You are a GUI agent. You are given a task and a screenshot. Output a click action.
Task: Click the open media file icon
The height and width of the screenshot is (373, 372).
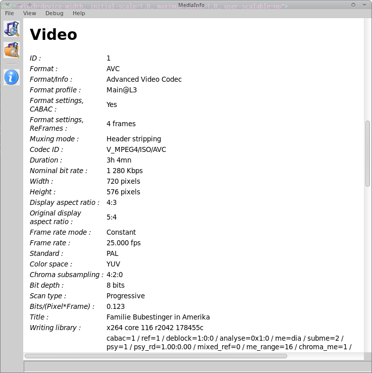(x=11, y=29)
